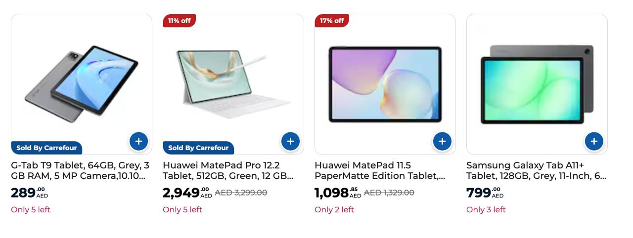
Task: Add Huawei MatePad Pro 12.2 to cart
Action: point(290,141)
